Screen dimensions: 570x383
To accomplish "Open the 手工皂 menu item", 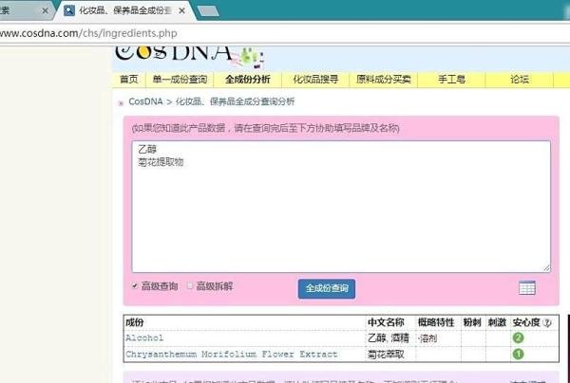I will point(451,80).
